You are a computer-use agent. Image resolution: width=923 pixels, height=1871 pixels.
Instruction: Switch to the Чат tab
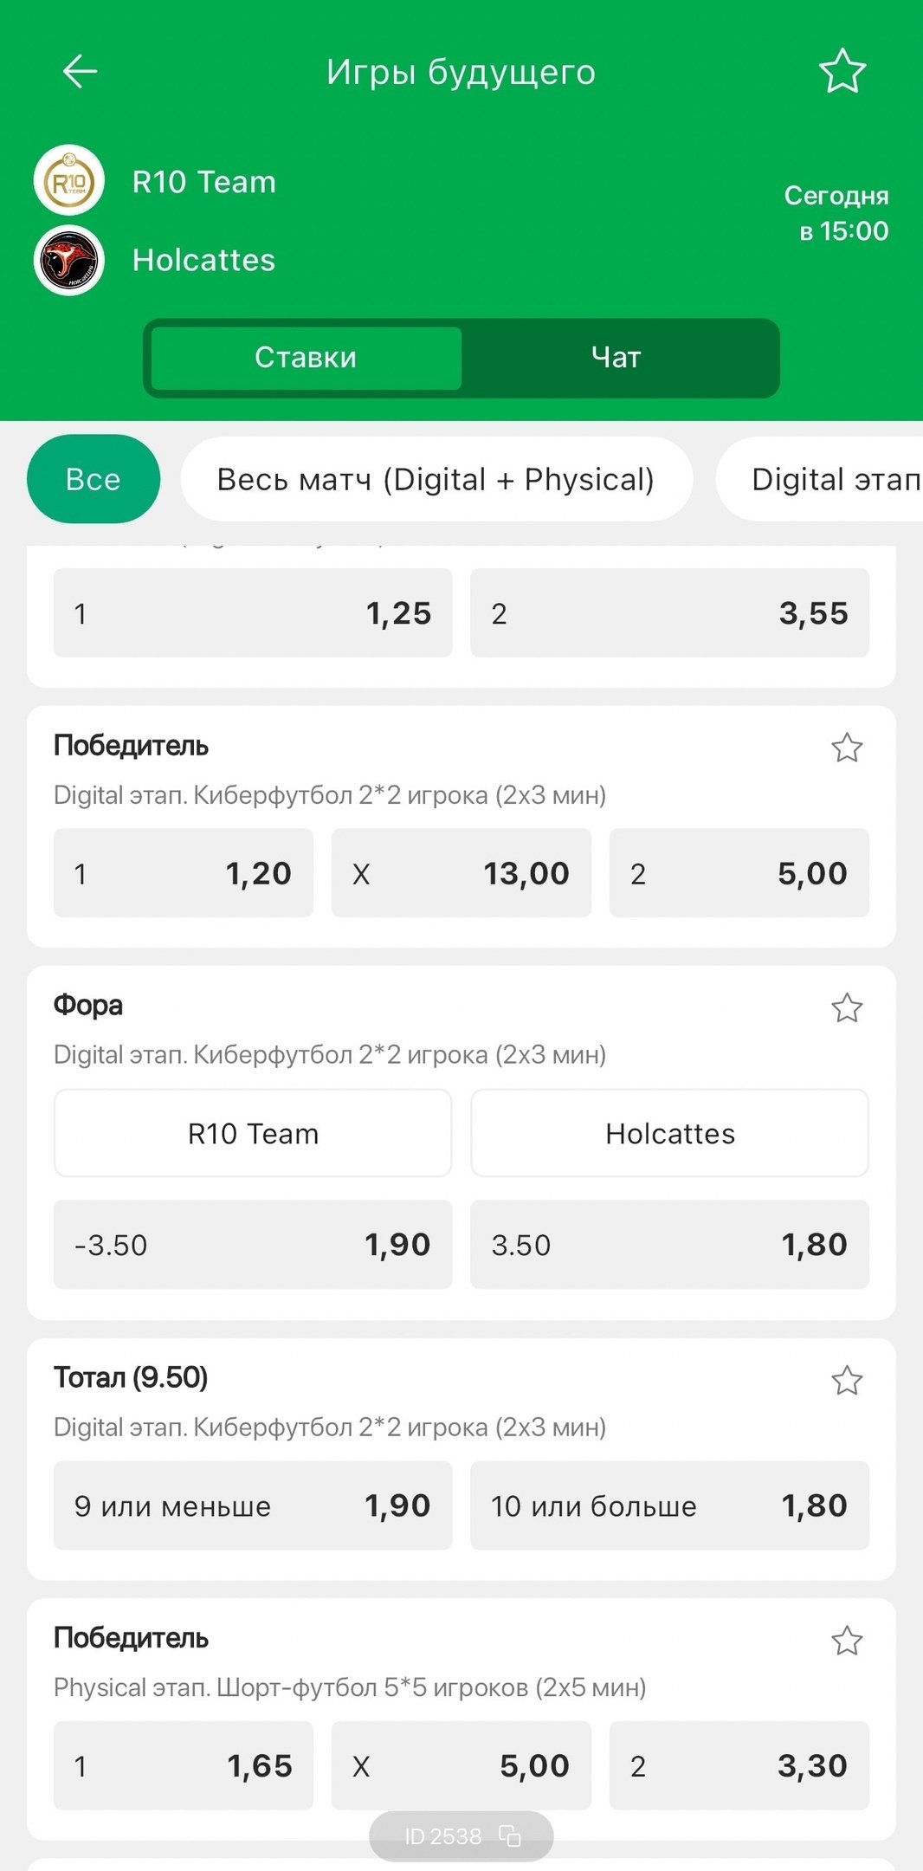tap(616, 358)
